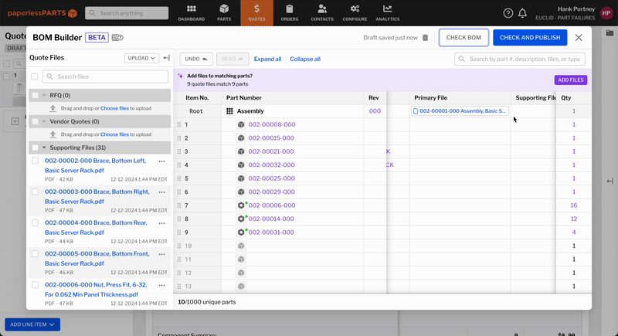Click quantity 16 for item 7
This screenshot has width=618, height=336.
(x=573, y=205)
